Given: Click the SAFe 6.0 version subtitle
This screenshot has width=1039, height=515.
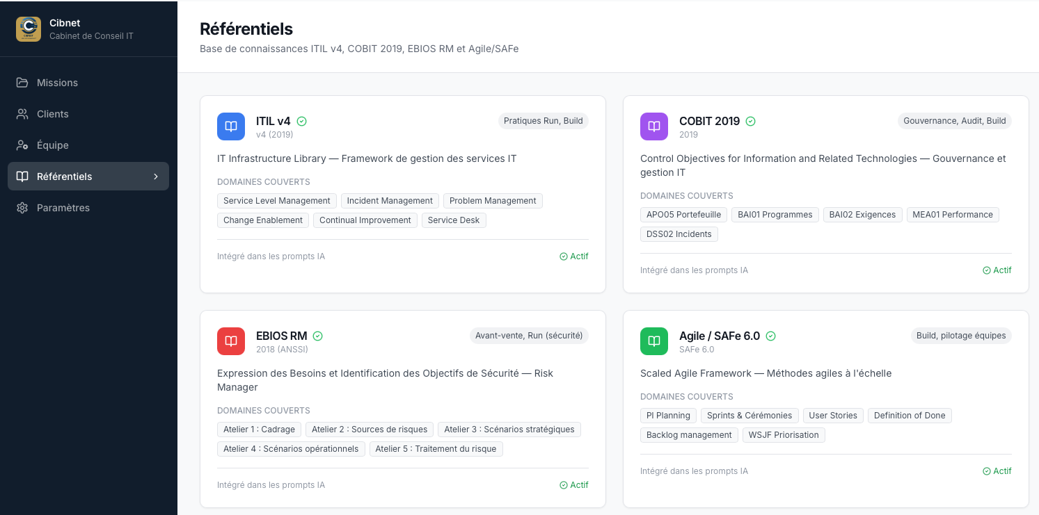Looking at the screenshot, I should [697, 350].
